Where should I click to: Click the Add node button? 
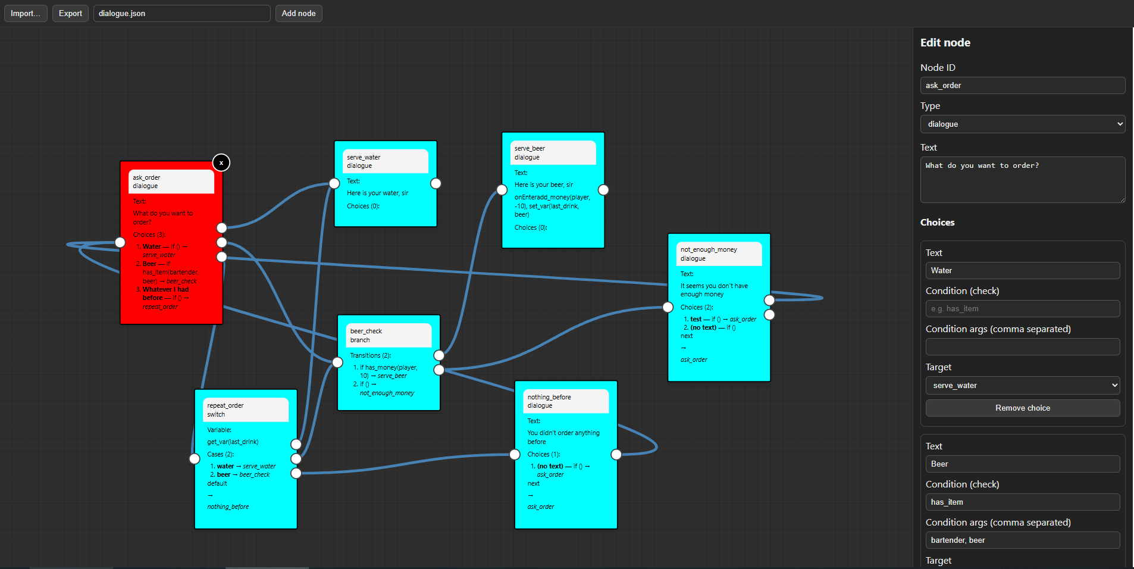click(x=298, y=13)
